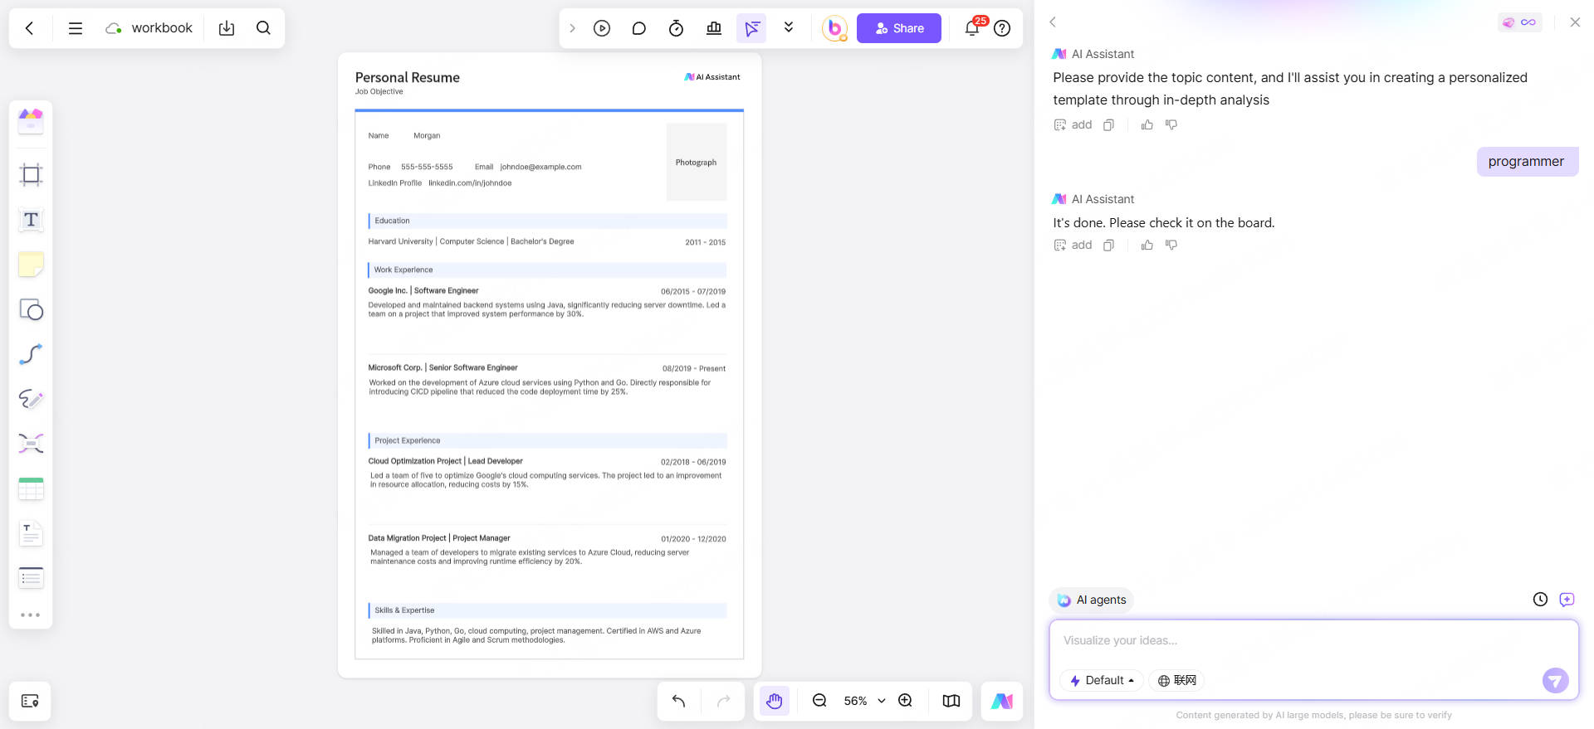
Task: Open the help question mark icon
Action: click(x=1002, y=28)
